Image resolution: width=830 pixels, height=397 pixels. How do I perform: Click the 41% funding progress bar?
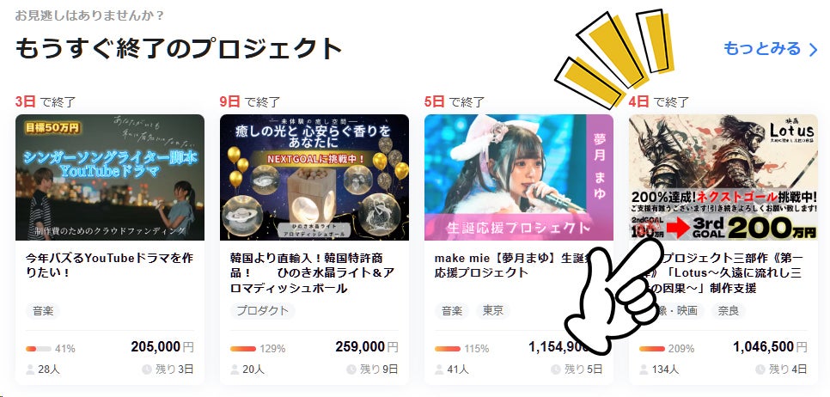point(39,349)
